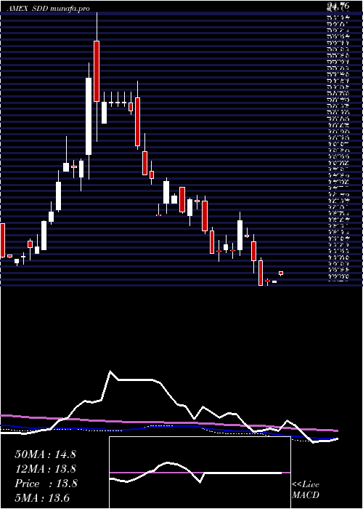Select the '50MA : 14.8' reading
This screenshot has width=363, height=509.
click(45, 454)
